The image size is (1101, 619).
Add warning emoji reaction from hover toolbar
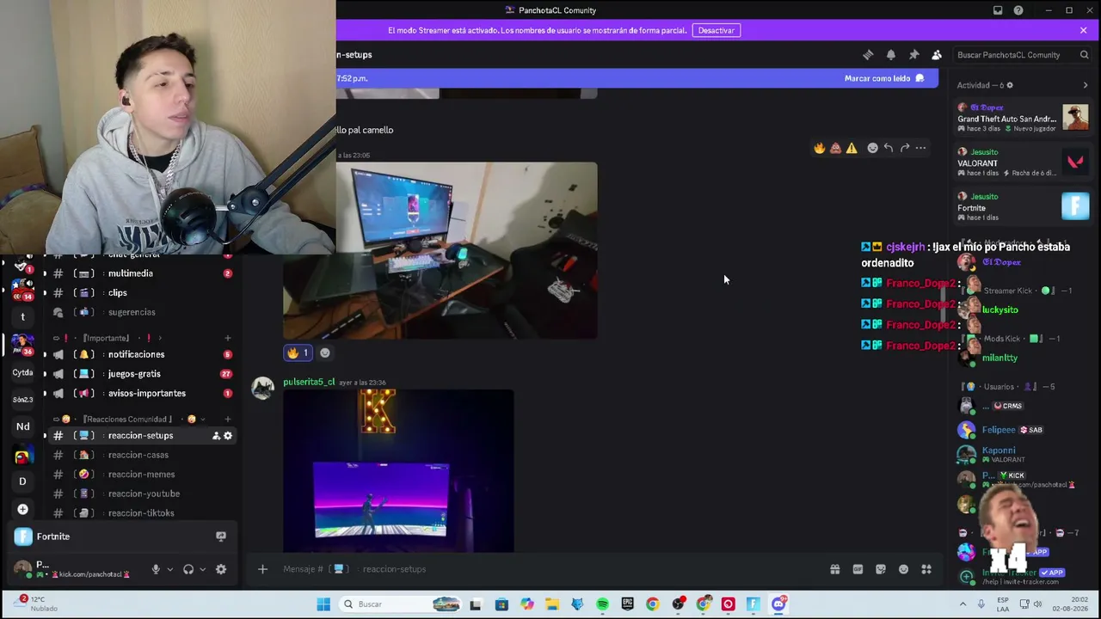tap(852, 148)
